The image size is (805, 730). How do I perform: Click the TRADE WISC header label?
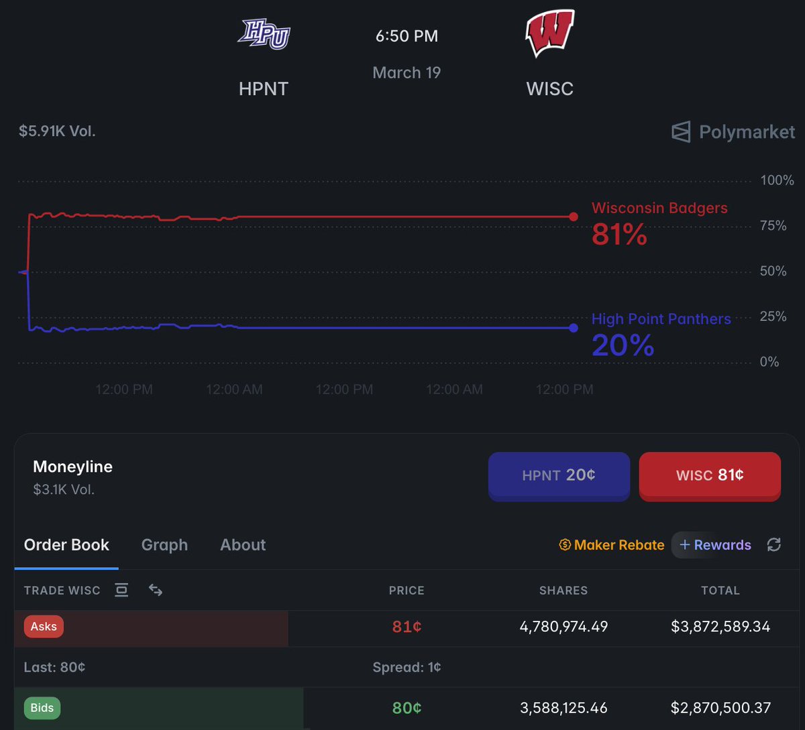coord(62,591)
